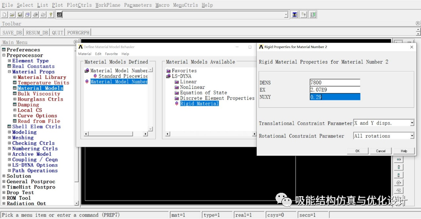Click the QUIT toolbar button
The height and width of the screenshot is (219, 421).
pyautogui.click(x=57, y=33)
